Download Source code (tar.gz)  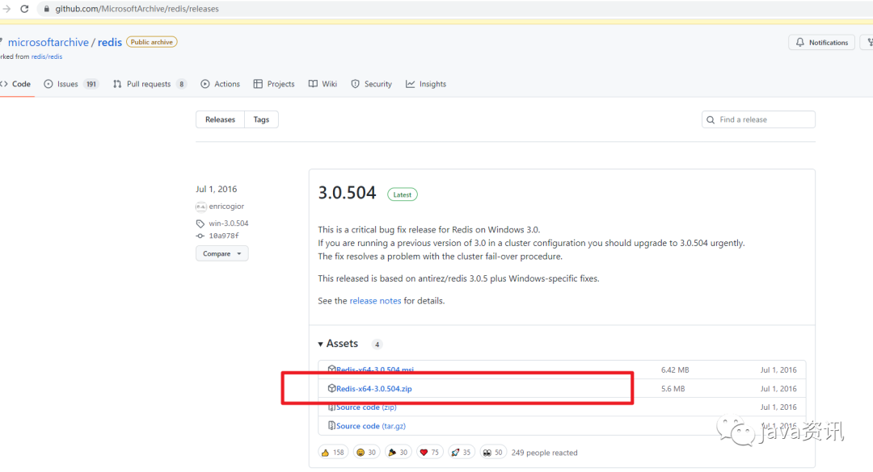(371, 426)
